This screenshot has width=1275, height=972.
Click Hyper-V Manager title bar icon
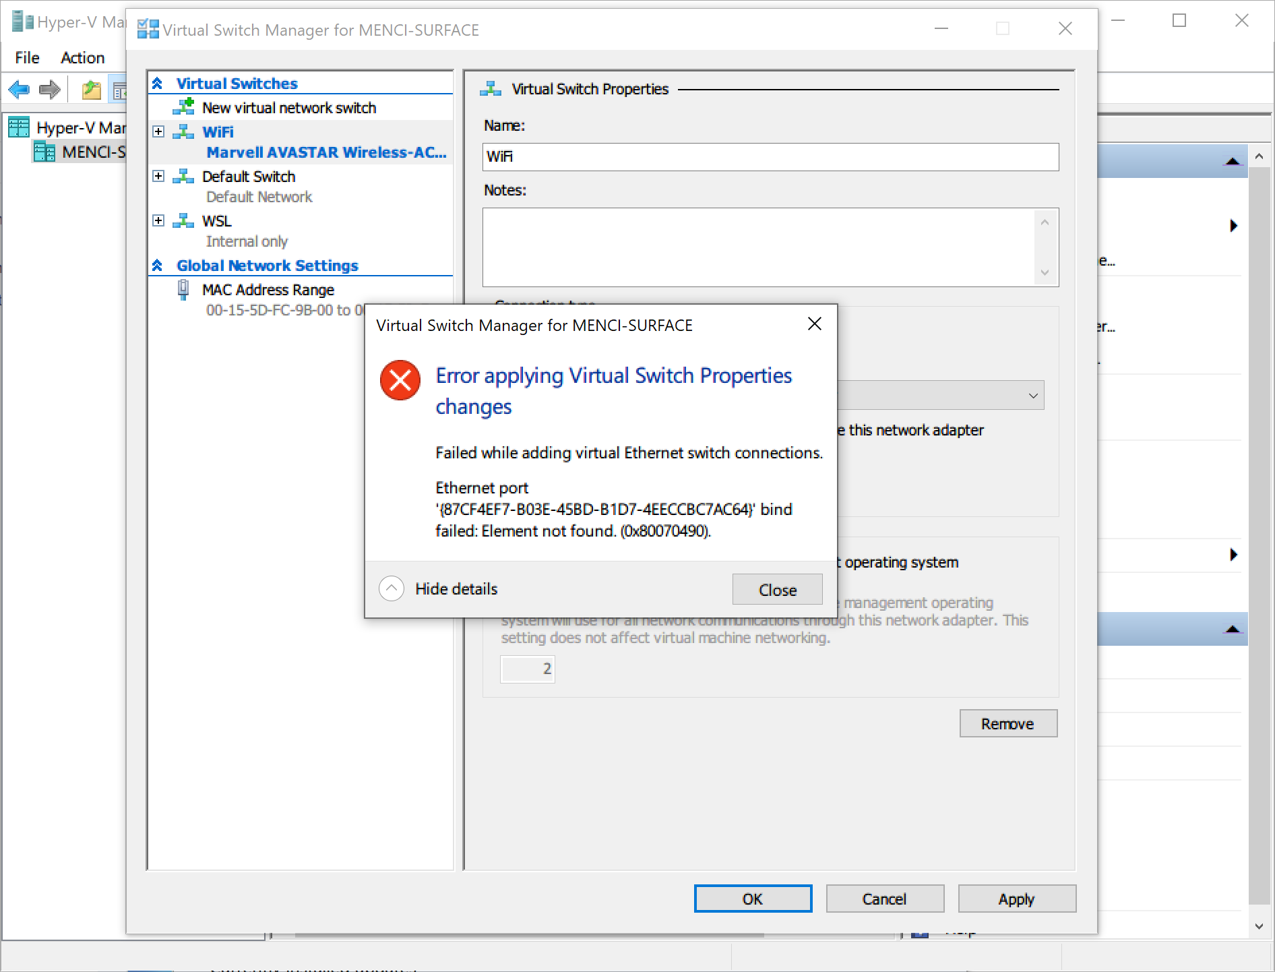tap(23, 22)
